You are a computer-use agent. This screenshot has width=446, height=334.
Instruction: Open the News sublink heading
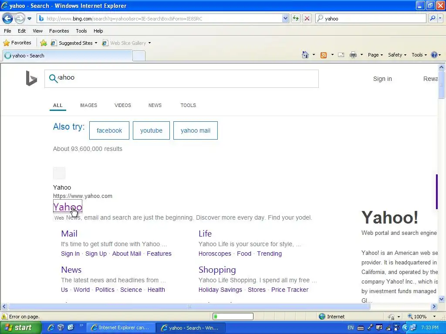click(71, 270)
